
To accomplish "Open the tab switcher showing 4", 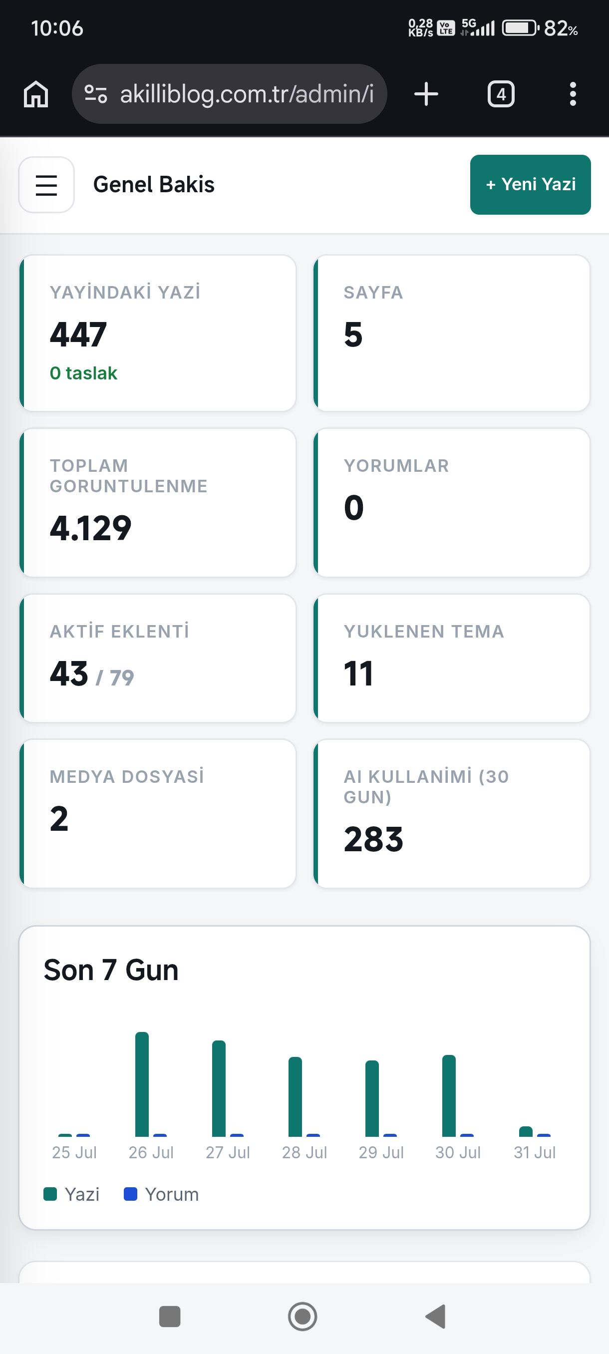I will [x=501, y=94].
